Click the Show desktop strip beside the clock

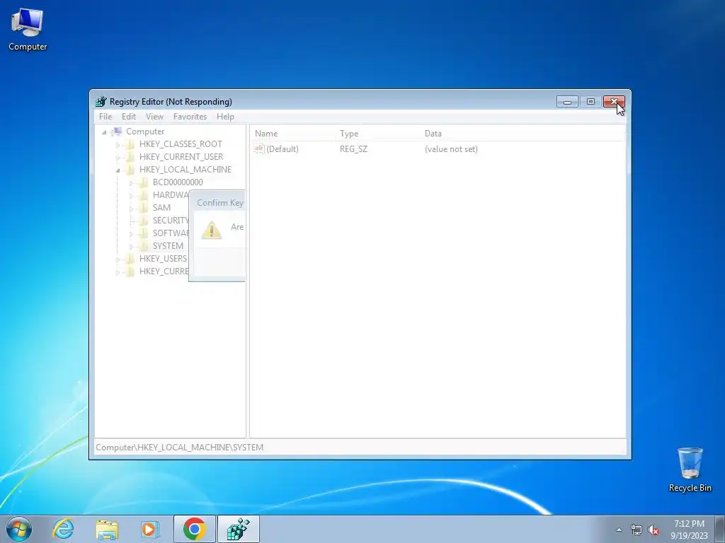tap(720, 529)
